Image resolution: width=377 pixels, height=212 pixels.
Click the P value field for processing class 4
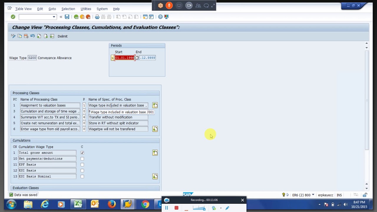click(x=84, y=117)
